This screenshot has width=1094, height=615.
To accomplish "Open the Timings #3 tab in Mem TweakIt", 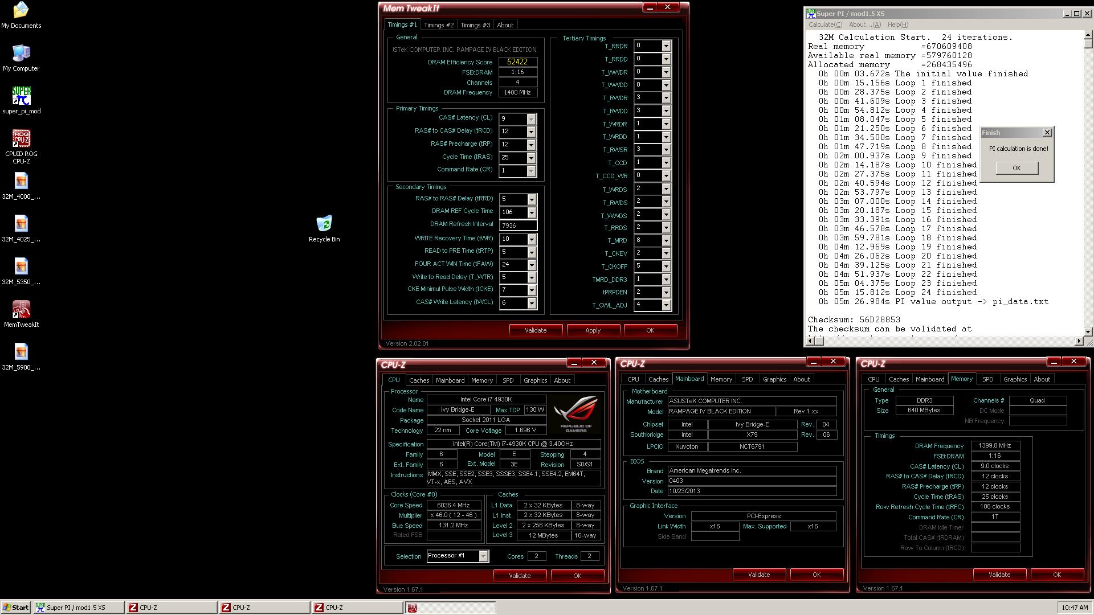I will (x=475, y=25).
